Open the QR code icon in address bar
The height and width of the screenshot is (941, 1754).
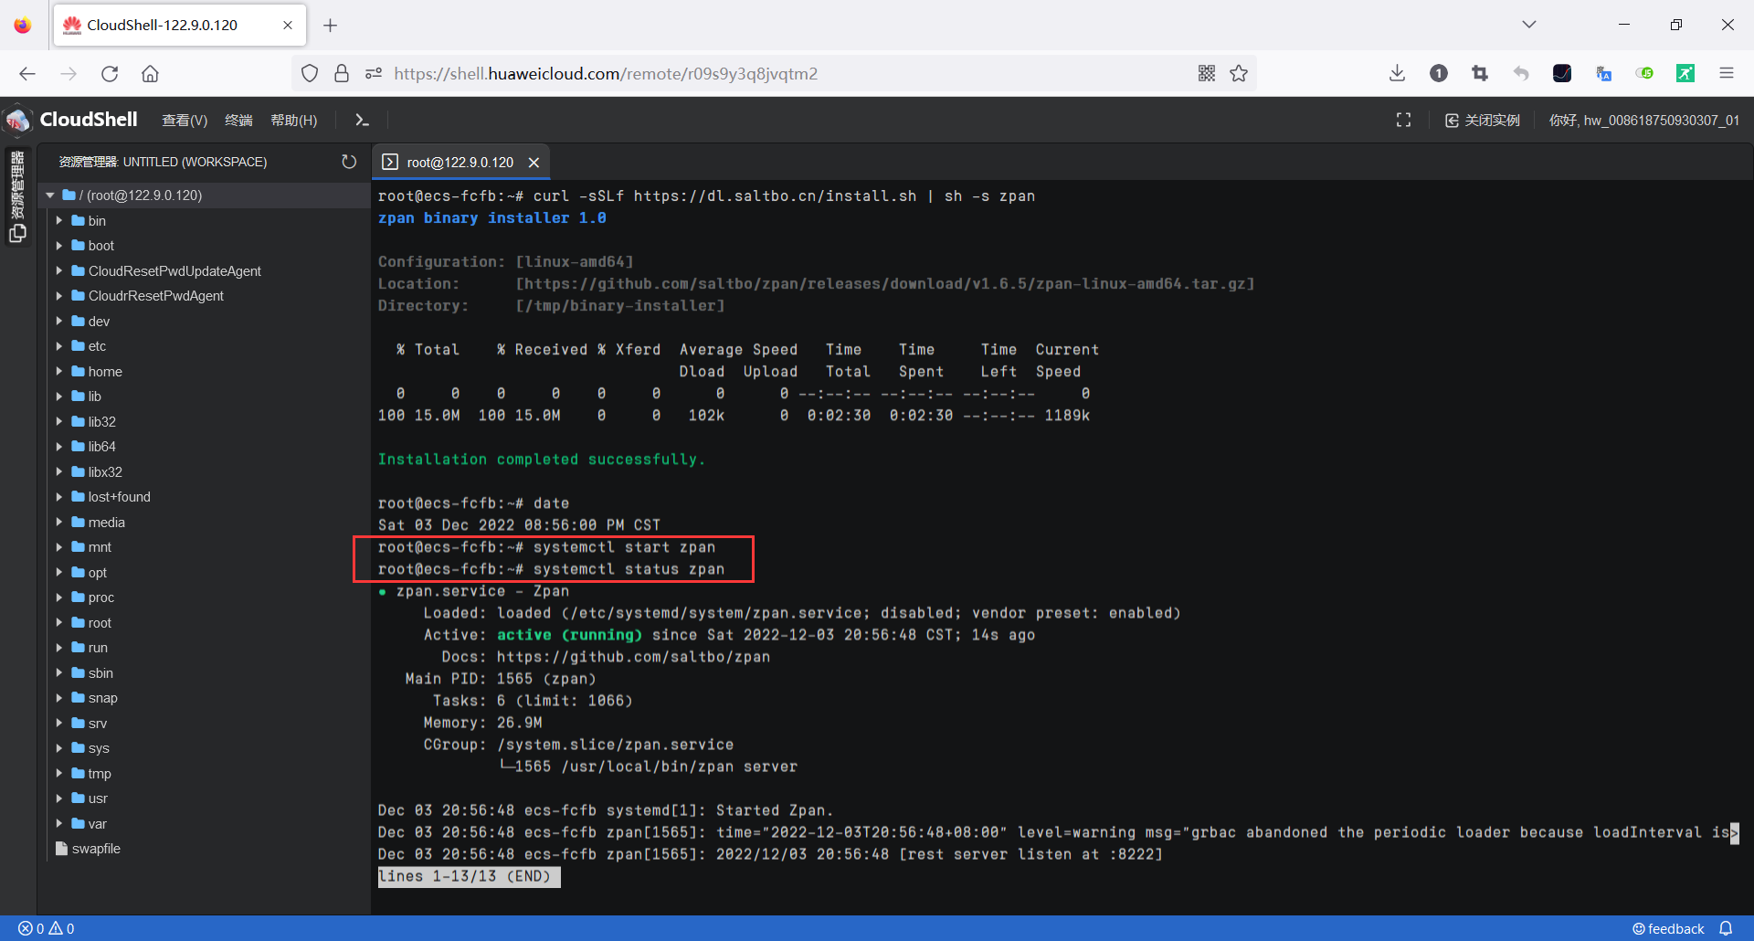coord(1207,74)
